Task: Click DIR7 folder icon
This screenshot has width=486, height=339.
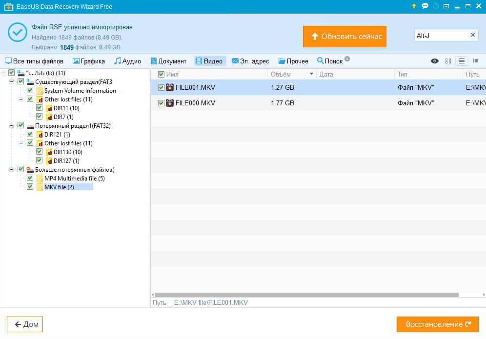Action: (x=49, y=117)
